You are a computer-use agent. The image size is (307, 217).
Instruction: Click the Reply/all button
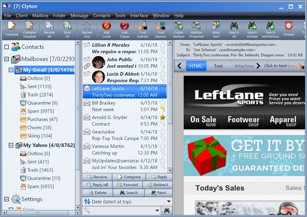[97, 185]
